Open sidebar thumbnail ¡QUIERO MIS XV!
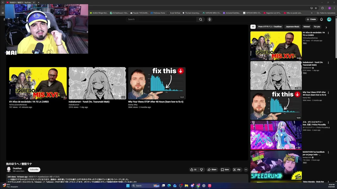 click(276, 46)
